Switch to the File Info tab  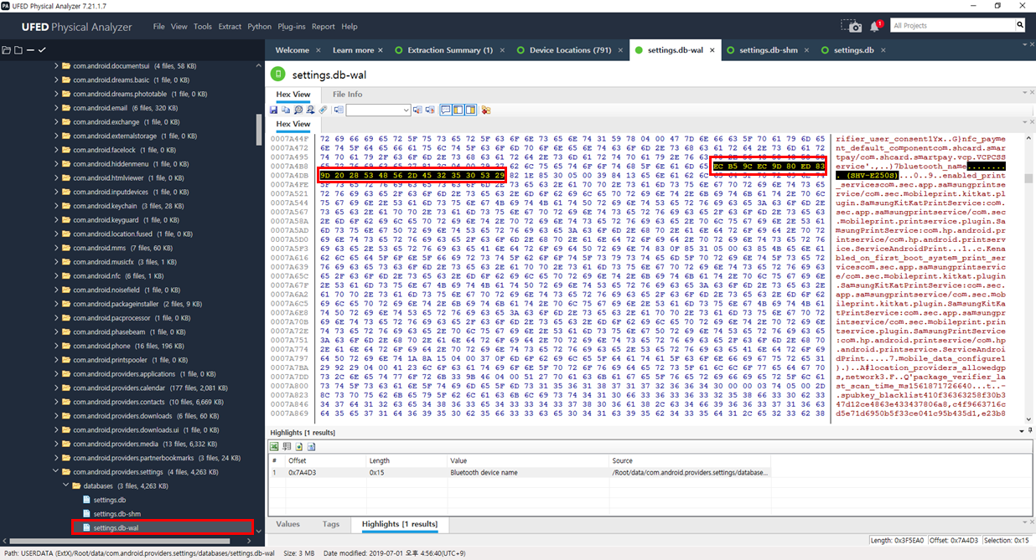point(348,95)
